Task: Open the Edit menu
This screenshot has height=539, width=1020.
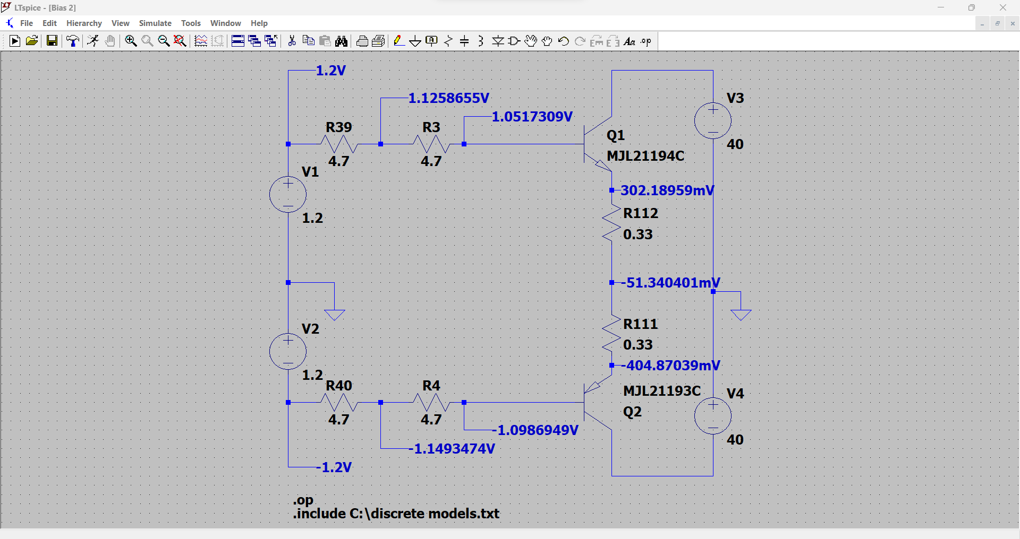Action: click(49, 23)
